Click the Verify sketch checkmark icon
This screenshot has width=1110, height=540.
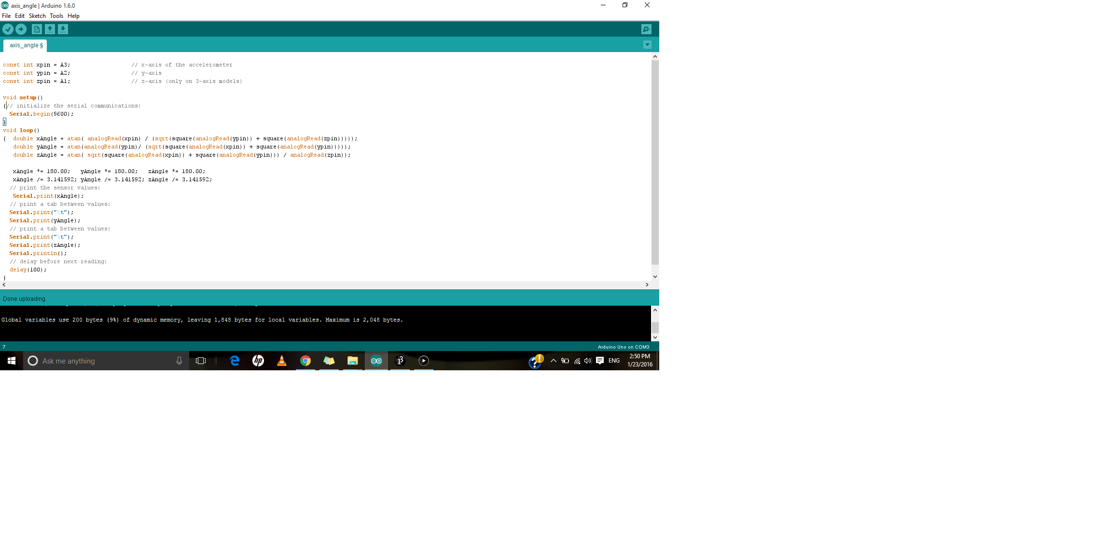(x=8, y=29)
